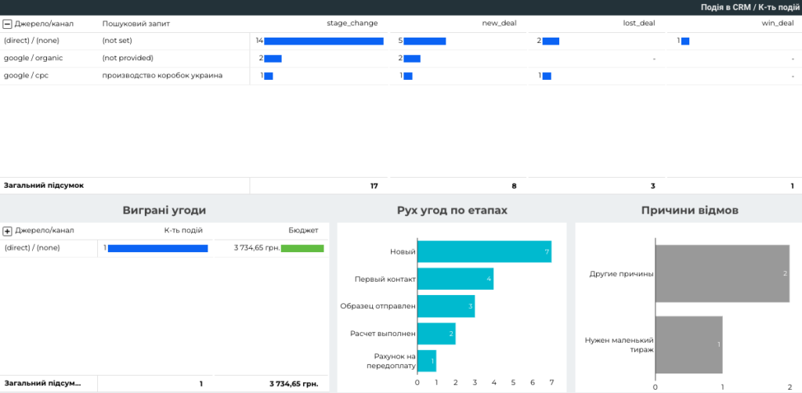The width and height of the screenshot is (802, 393).
Task: Click the Образец отправлен bar
Action: coord(446,306)
